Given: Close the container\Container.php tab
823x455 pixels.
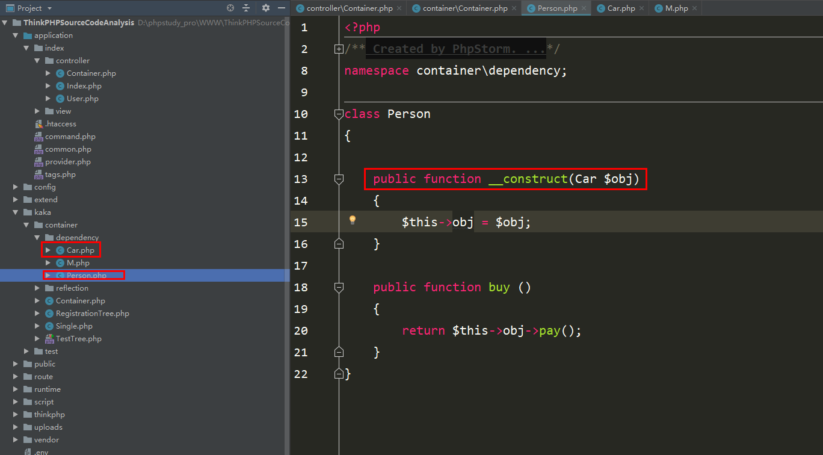Looking at the screenshot, I should pyautogui.click(x=515, y=8).
